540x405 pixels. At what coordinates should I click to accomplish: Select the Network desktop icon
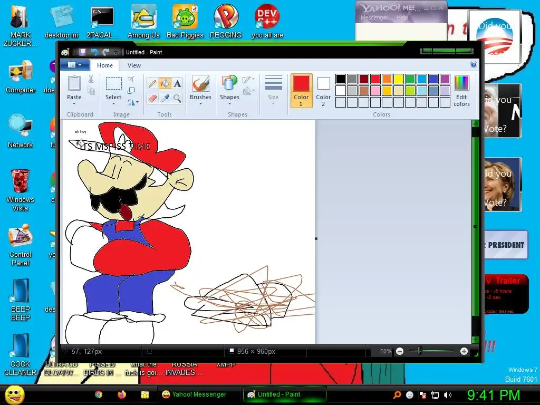point(21,131)
